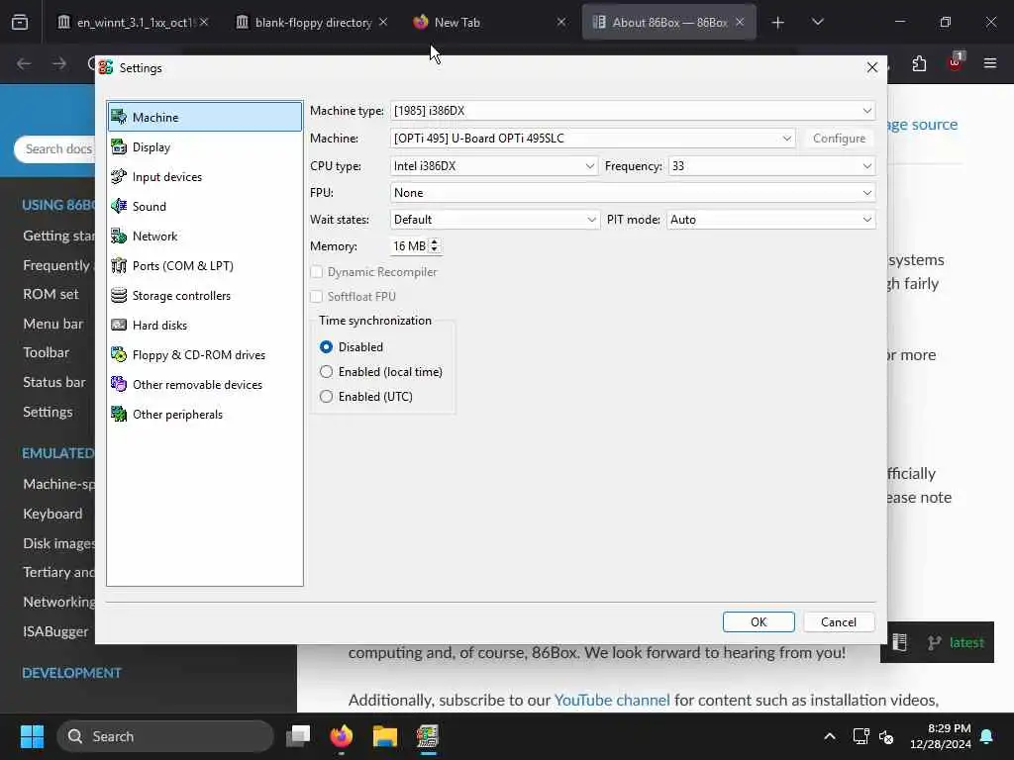
Task: Open File Explorer in the taskbar
Action: point(385,736)
